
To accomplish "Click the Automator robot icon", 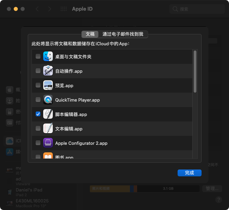I will pyautogui.click(x=48, y=71).
